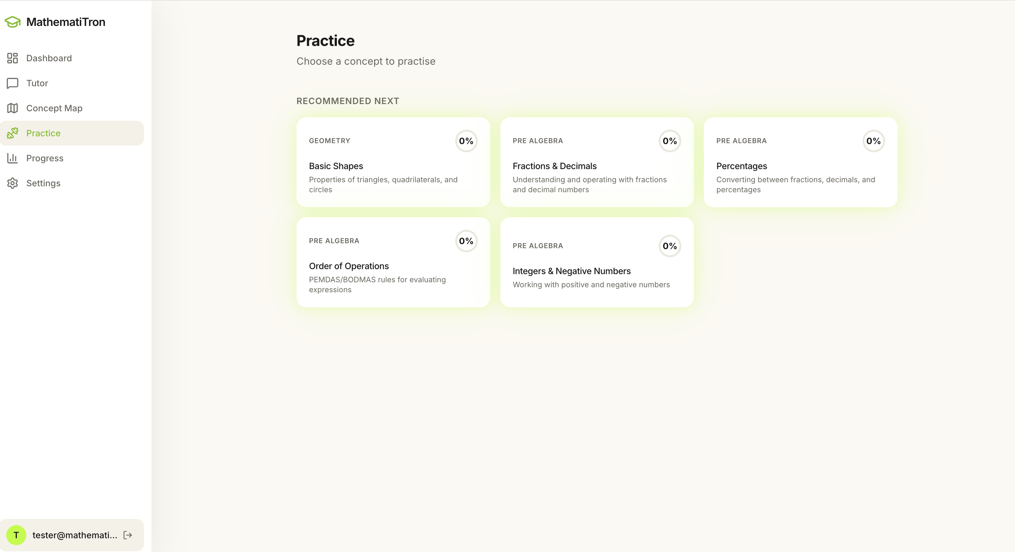This screenshot has height=552, width=1015.
Task: Click the Tutor chat bubble icon
Action: (x=13, y=83)
